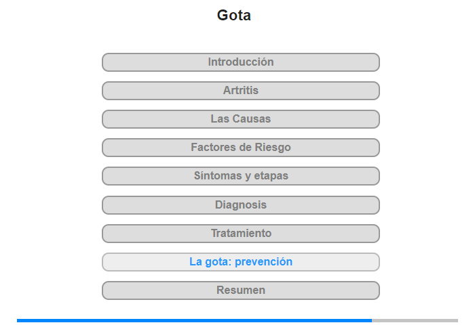The image size is (475, 325).
Task: Click the word etapas
Action: (271, 176)
